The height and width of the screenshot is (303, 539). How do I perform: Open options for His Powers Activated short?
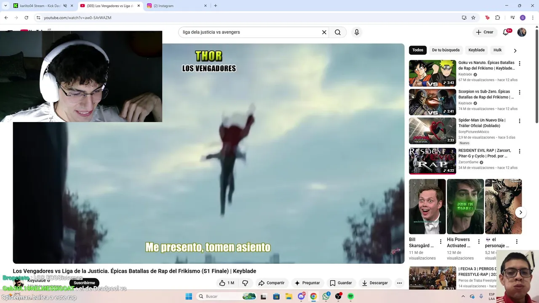pos(479,242)
